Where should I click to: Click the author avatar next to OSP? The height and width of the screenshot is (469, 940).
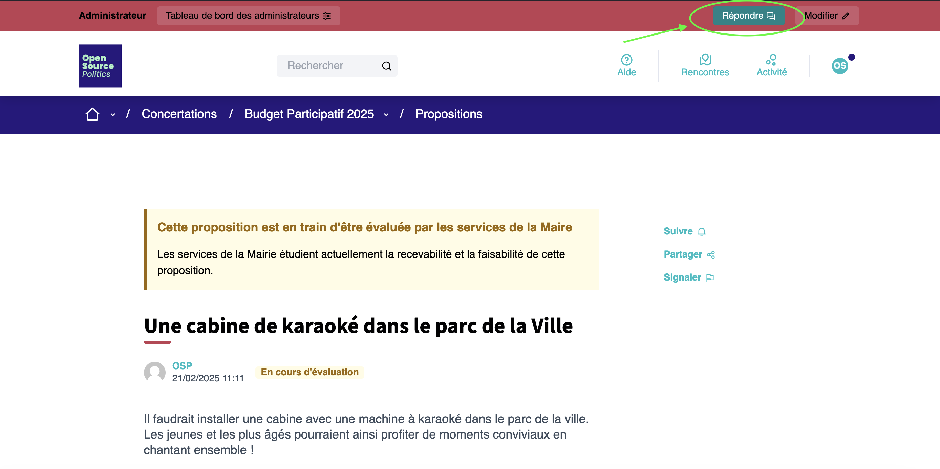pos(154,372)
